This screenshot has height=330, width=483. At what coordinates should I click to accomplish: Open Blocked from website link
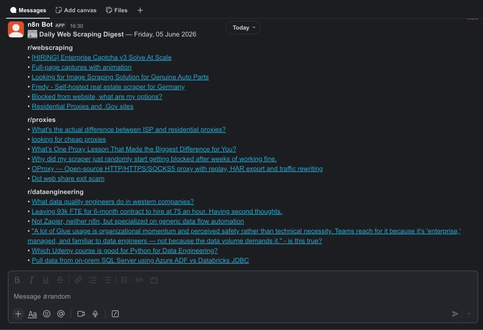click(x=97, y=97)
